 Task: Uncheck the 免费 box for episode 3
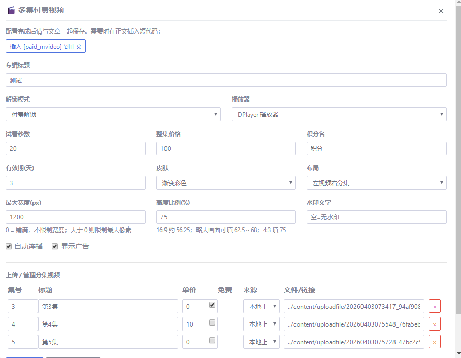212,305
